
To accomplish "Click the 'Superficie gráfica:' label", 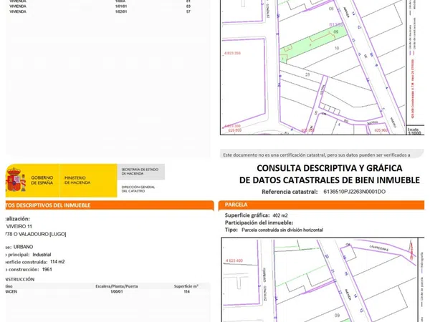I will (x=247, y=215).
